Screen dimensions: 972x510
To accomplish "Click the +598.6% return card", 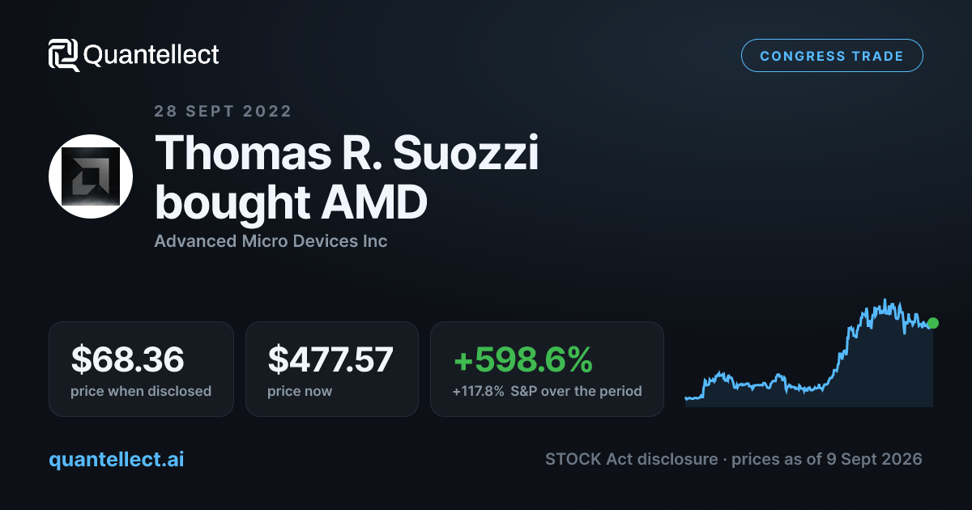I will [547, 369].
